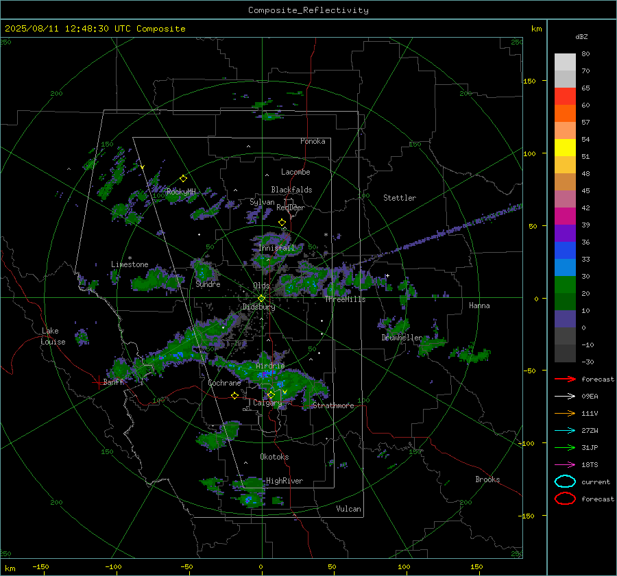Click the Limestone label on map
Screen dimensions: 617x576
(x=130, y=264)
